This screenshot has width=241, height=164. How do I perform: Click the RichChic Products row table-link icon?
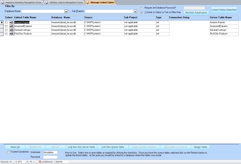(12, 34)
